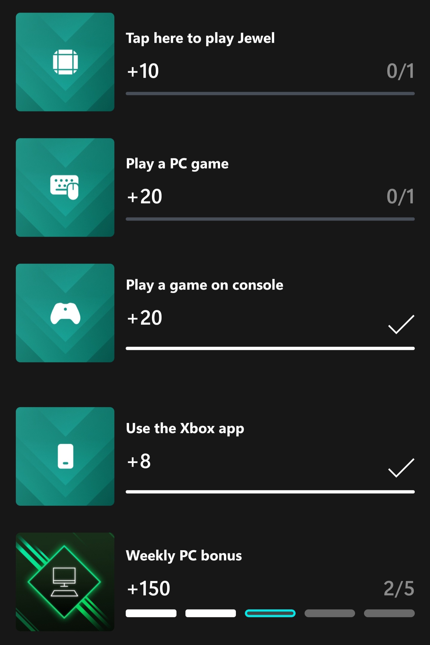Tap the highlighted third weekly bonus segment

270,613
